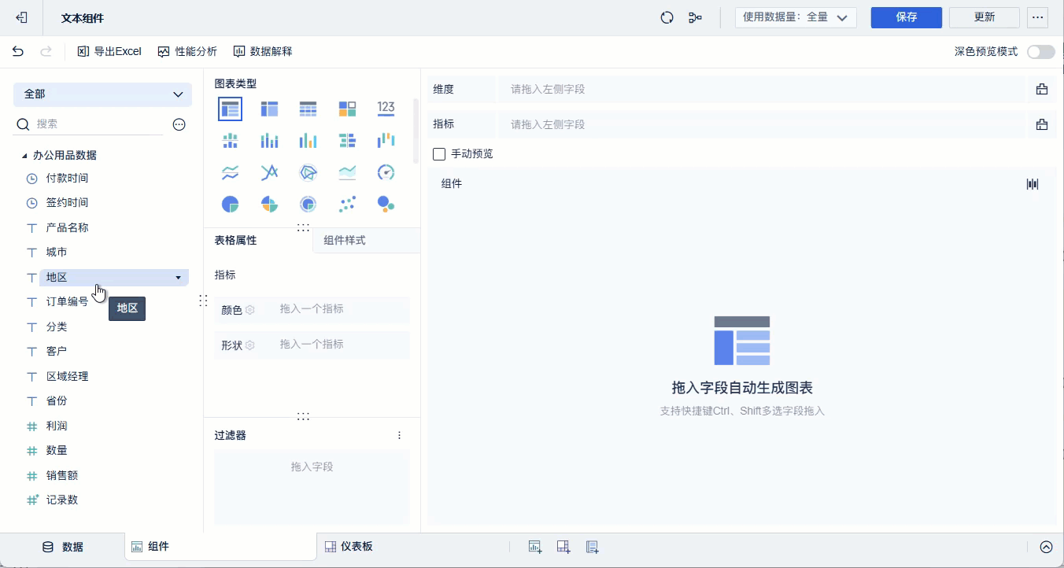1064x568 pixels.
Task: Click the field search box
Action: (89, 124)
